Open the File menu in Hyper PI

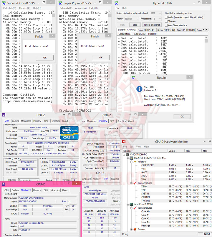coord(117,8)
